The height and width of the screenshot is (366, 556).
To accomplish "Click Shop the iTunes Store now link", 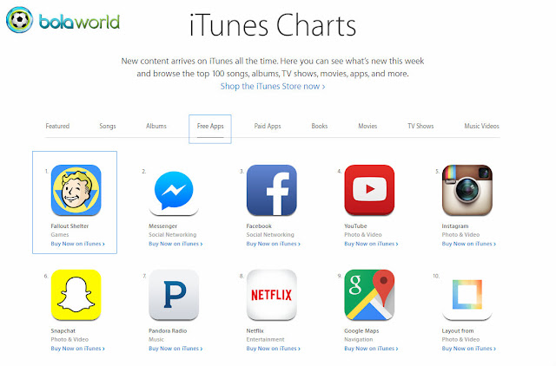I will tap(272, 87).
